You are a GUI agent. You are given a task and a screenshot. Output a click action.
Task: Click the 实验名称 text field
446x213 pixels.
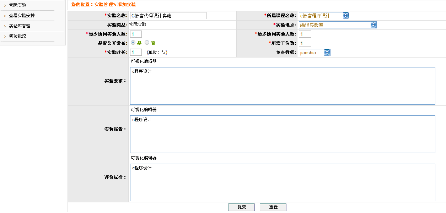[x=168, y=16]
